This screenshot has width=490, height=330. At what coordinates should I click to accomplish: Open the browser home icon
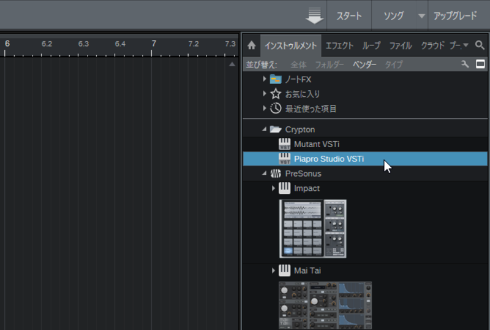click(252, 45)
